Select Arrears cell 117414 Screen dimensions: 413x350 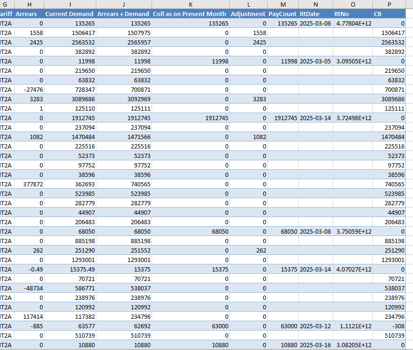[29, 317]
